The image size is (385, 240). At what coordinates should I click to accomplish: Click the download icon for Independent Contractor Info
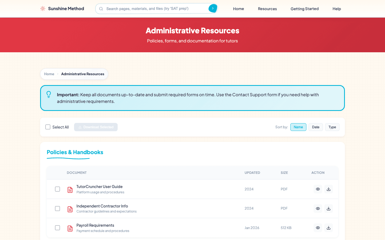[x=328, y=208]
